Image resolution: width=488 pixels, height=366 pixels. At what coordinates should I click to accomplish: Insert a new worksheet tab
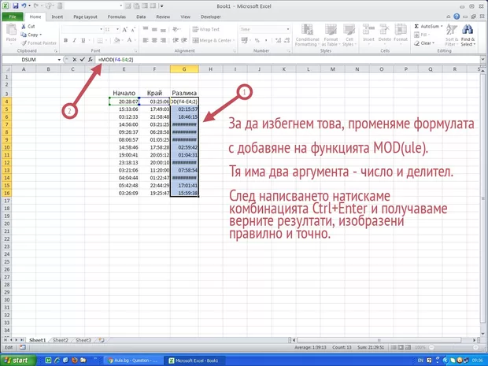point(102,340)
